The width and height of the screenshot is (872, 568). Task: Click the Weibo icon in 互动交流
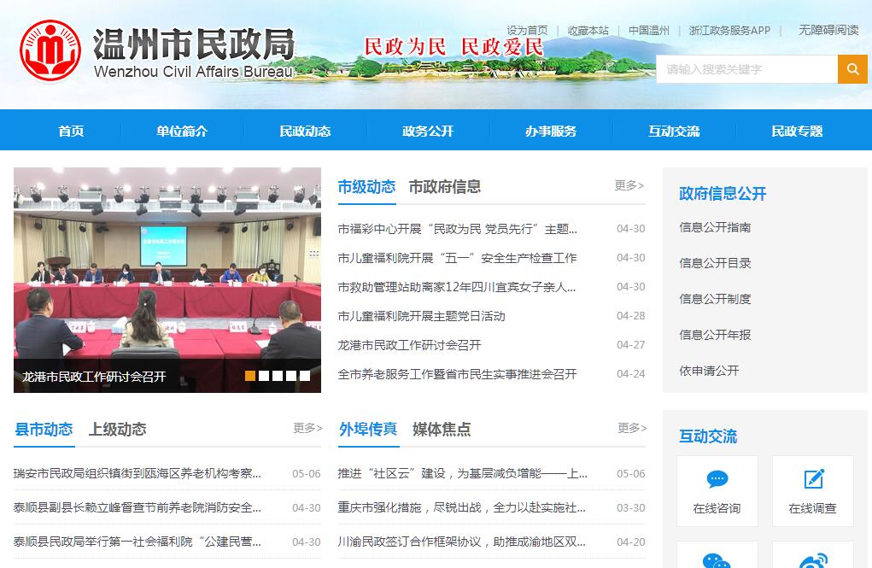click(813, 559)
